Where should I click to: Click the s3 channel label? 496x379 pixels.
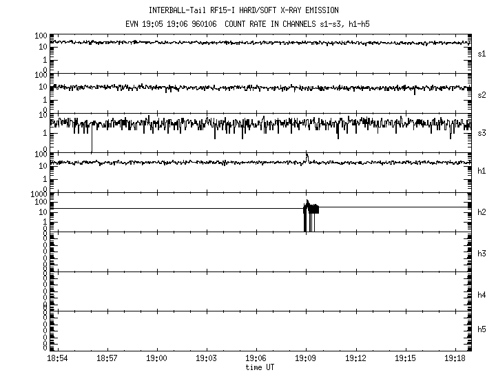point(482,132)
